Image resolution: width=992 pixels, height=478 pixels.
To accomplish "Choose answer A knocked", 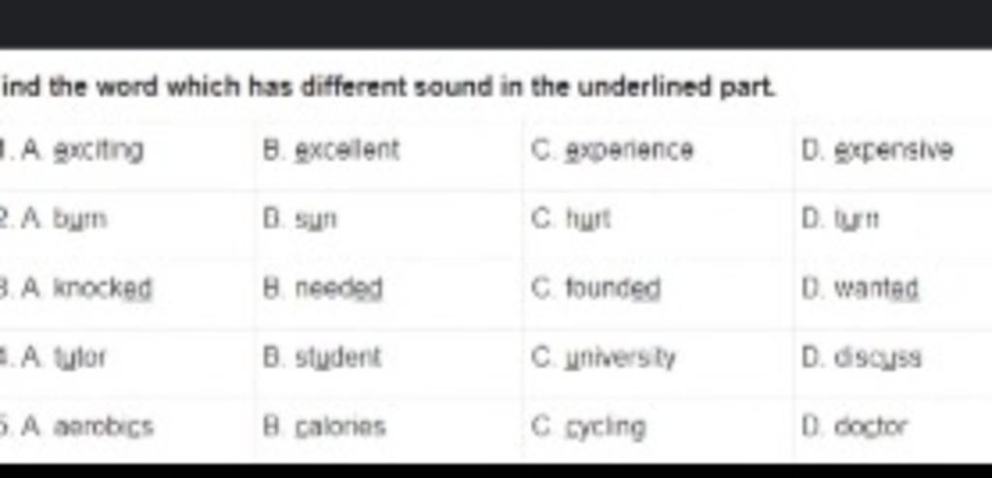I will 86,288.
